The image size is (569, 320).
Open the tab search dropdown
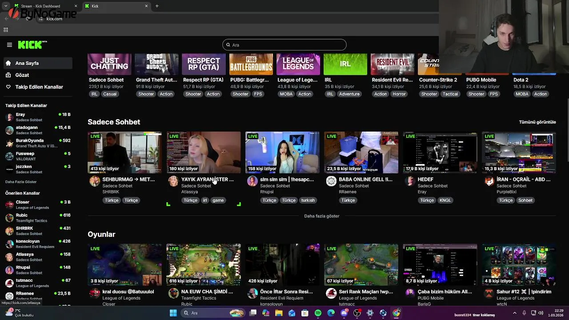tap(5, 6)
